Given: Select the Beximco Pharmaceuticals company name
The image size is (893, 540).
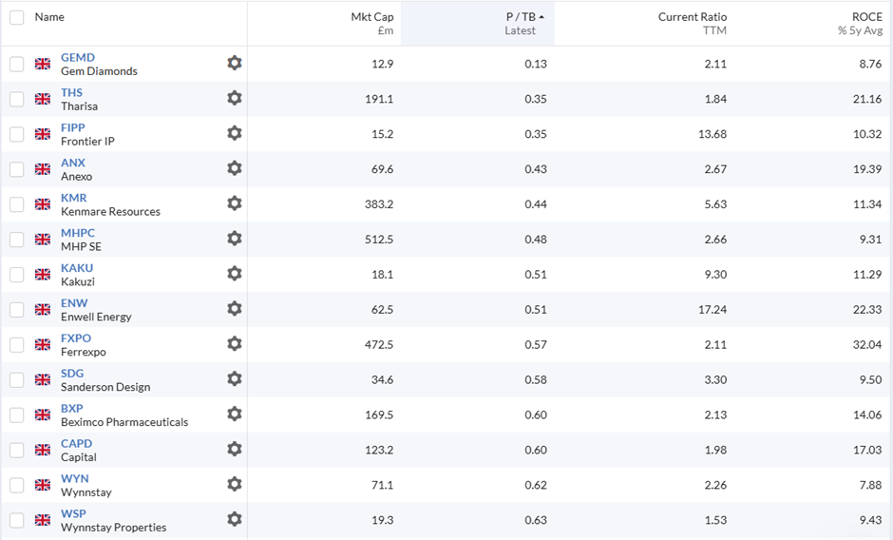Looking at the screenshot, I should click(124, 422).
